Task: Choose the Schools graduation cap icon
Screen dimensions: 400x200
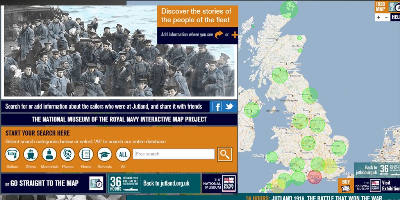Action: [x=105, y=154]
